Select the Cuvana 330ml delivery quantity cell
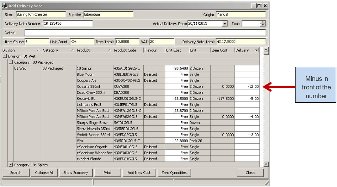Screen dimensions: 337x187 click(x=247, y=87)
